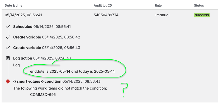Click the Log action document icon
Screen dimensions: 218x103
[8, 58]
